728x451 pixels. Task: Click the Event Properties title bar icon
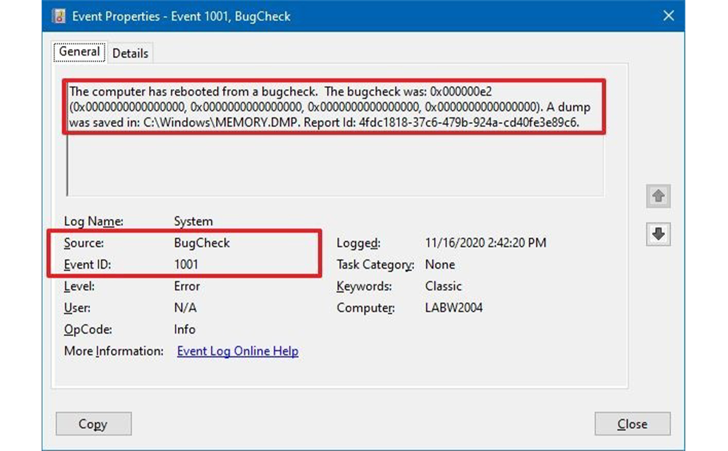click(x=59, y=16)
